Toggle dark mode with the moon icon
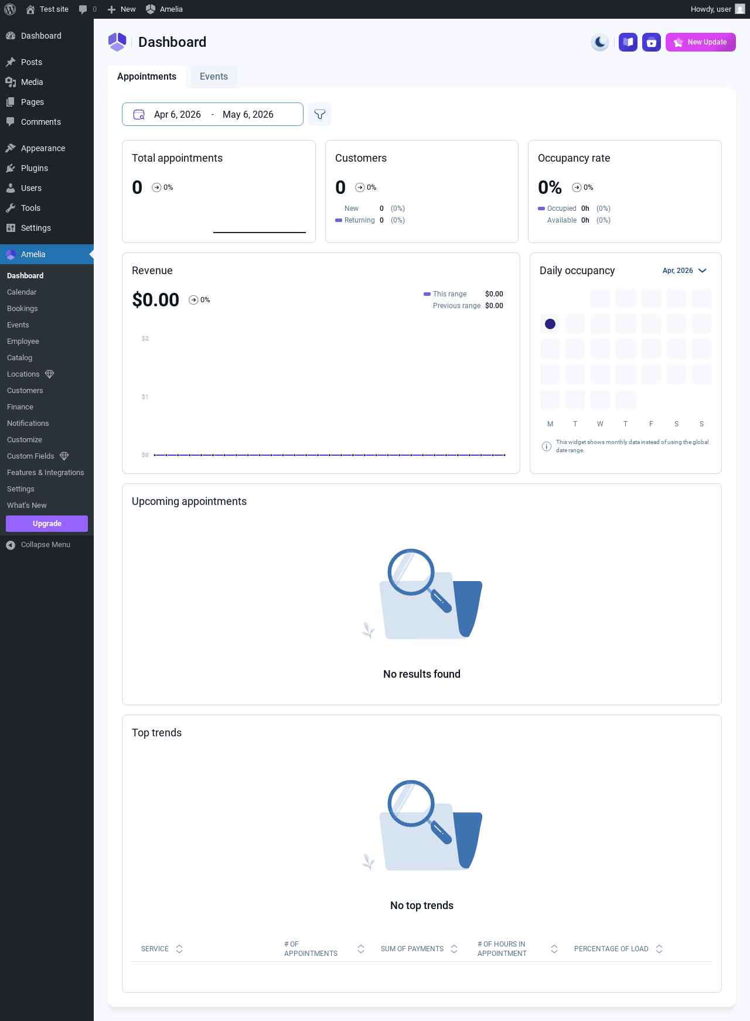 600,42
